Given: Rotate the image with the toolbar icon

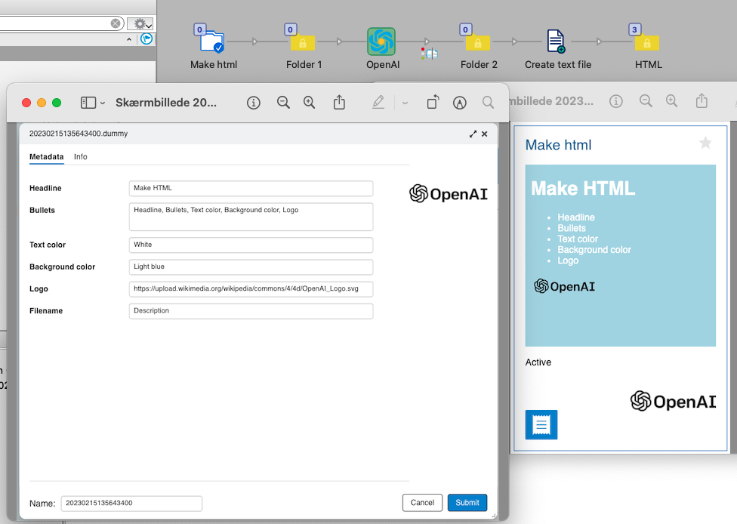Looking at the screenshot, I should (433, 103).
